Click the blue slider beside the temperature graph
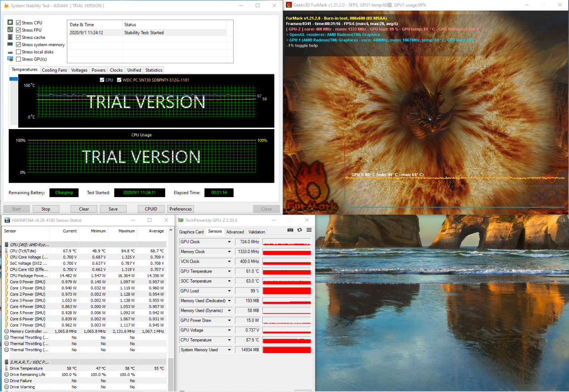 (x=13, y=79)
